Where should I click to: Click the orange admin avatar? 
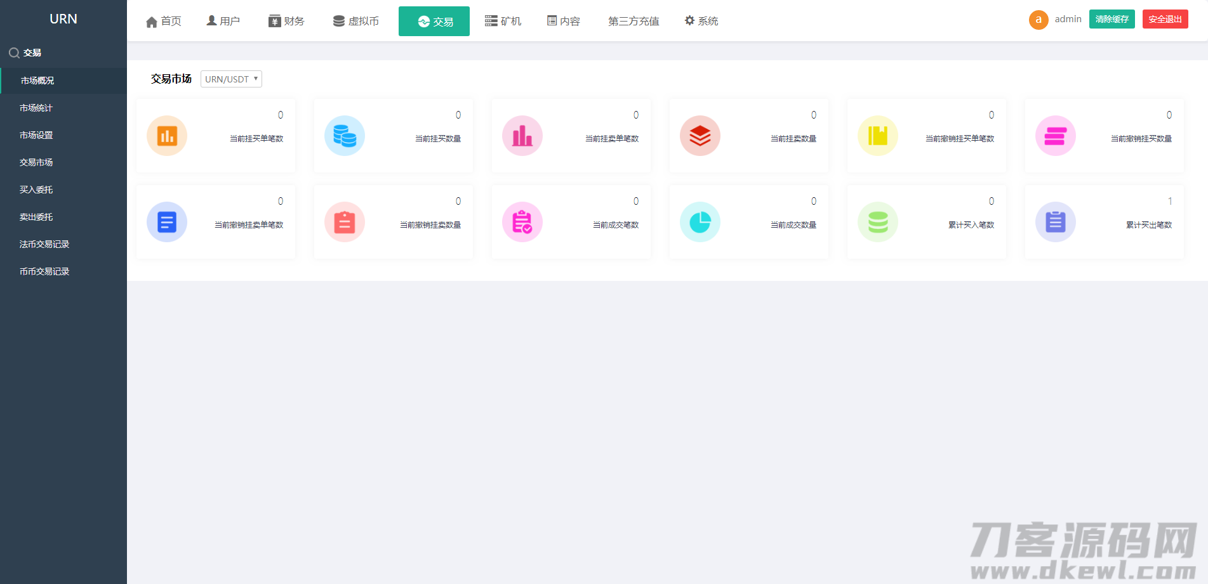(1039, 20)
